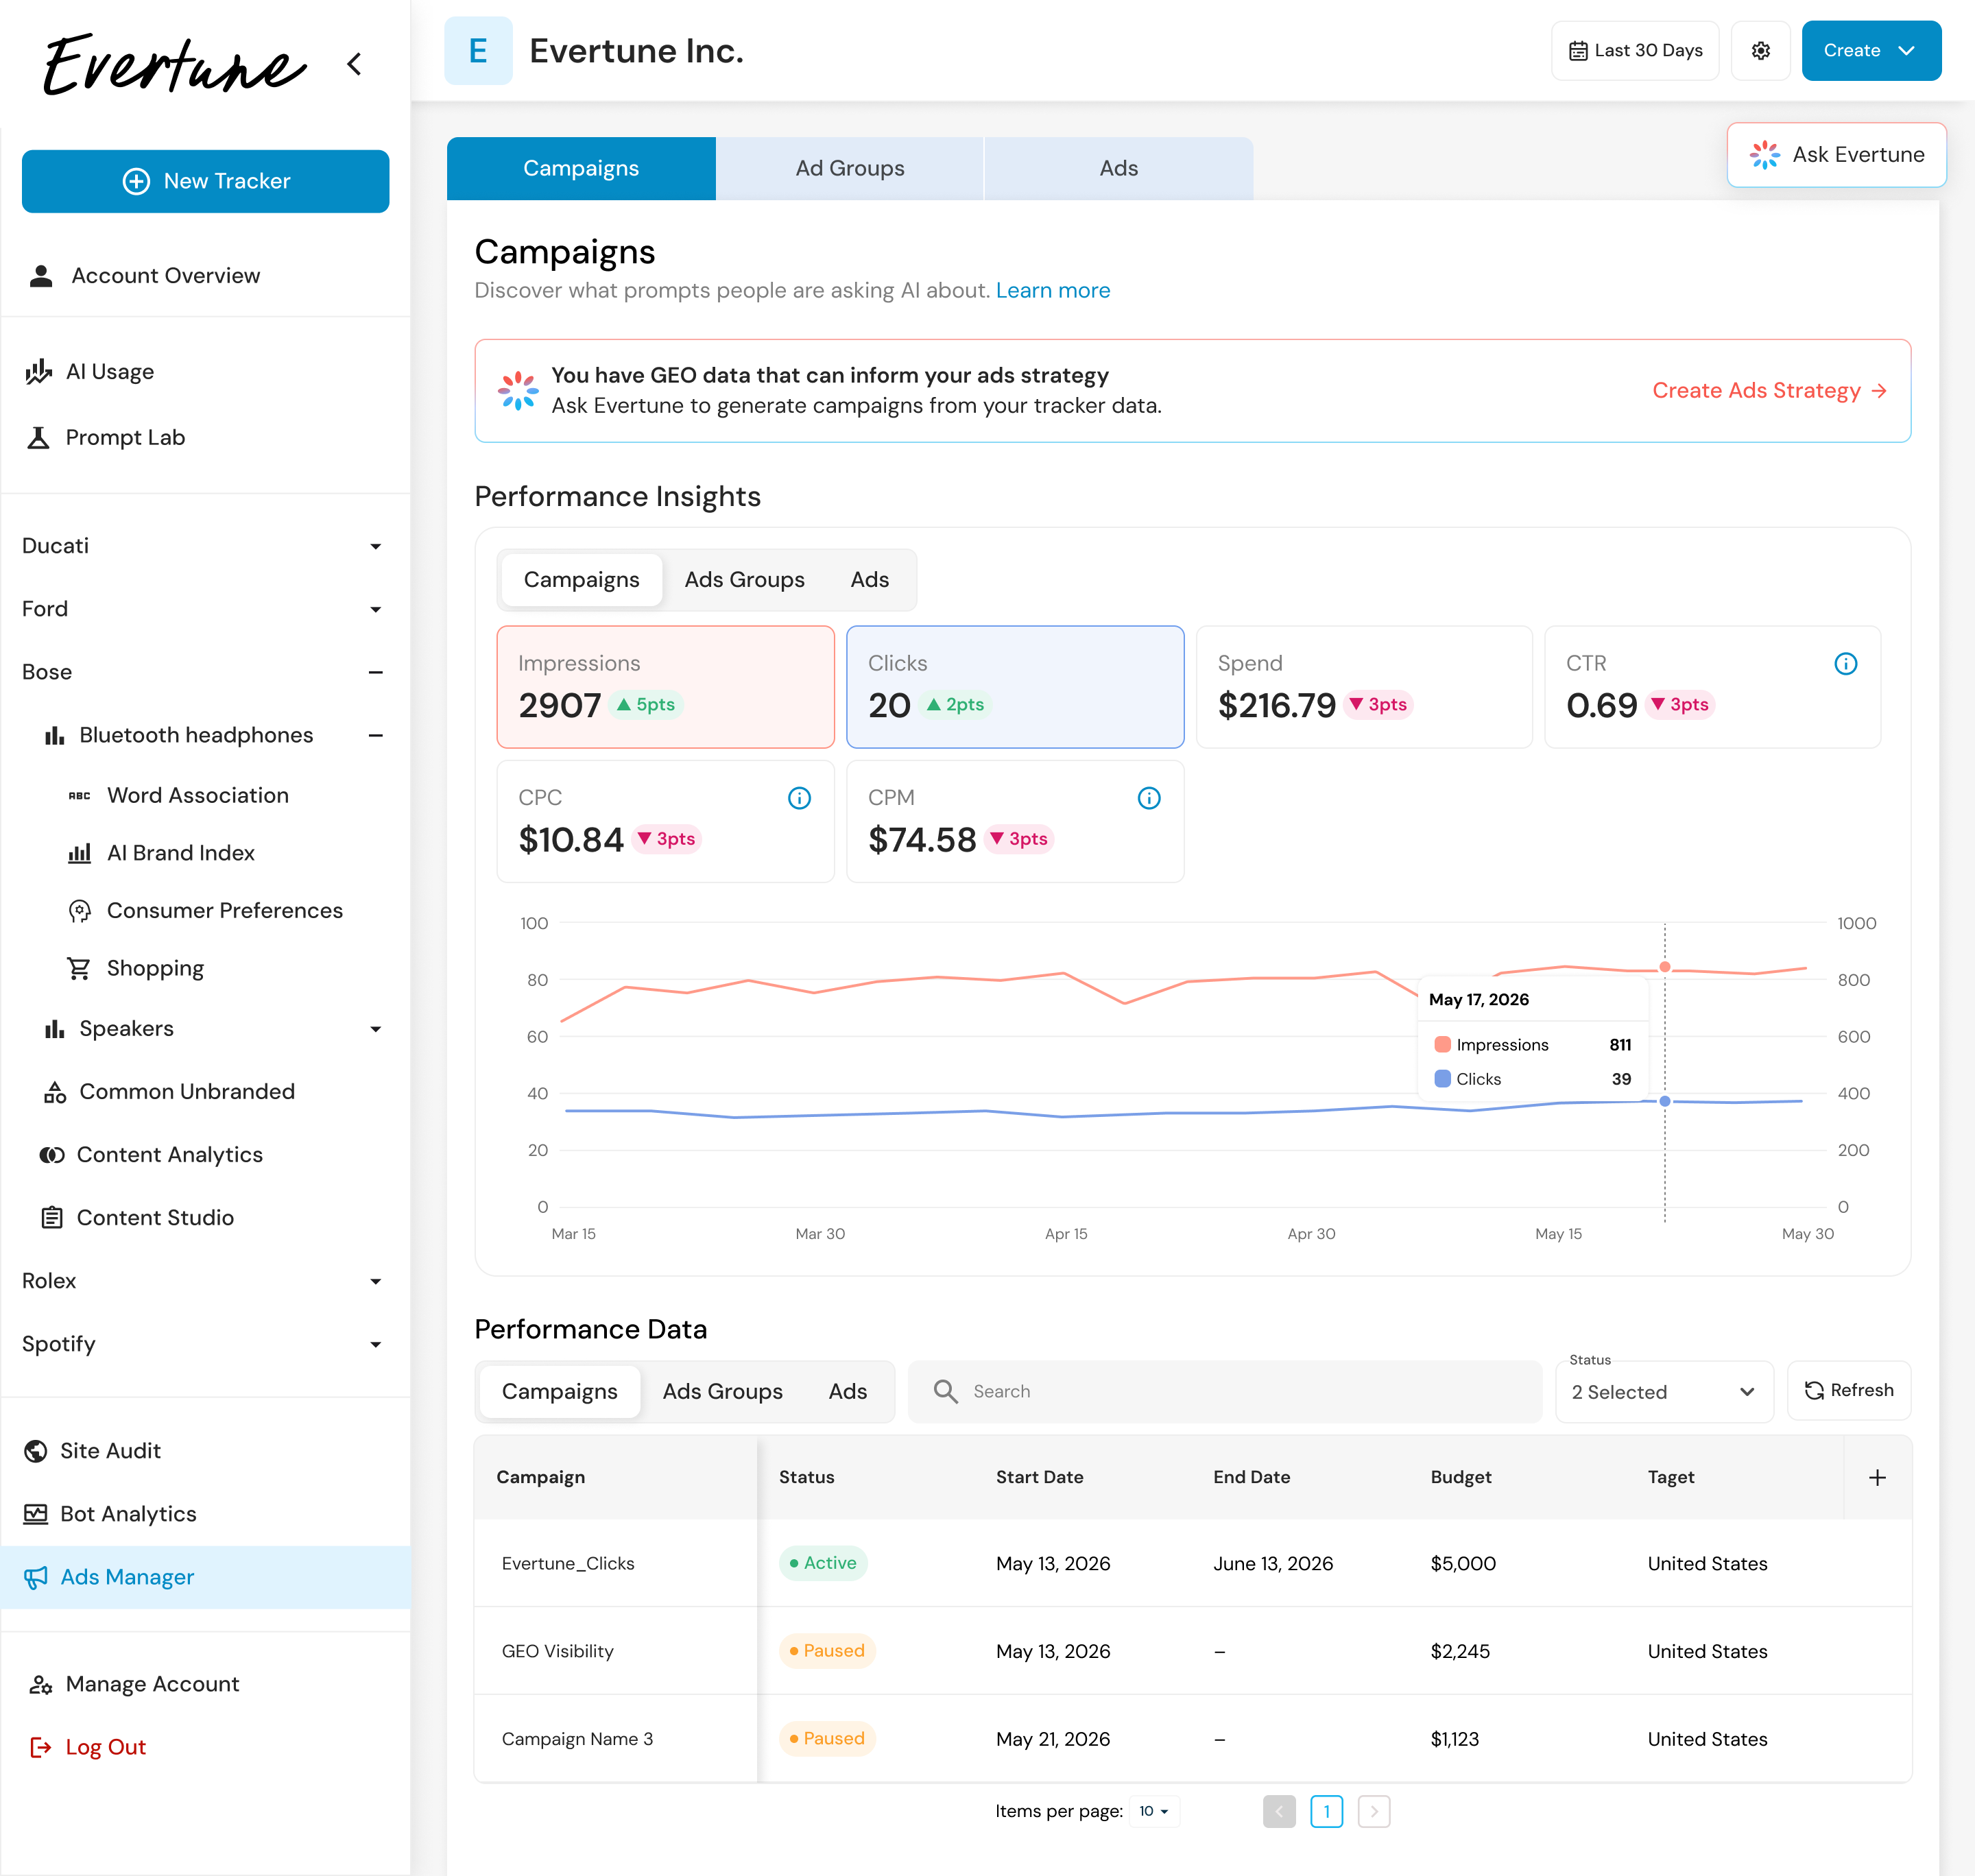Screen dimensions: 1975x1876
Task: Select Ads tab in Performance Data
Action: click(x=847, y=1391)
